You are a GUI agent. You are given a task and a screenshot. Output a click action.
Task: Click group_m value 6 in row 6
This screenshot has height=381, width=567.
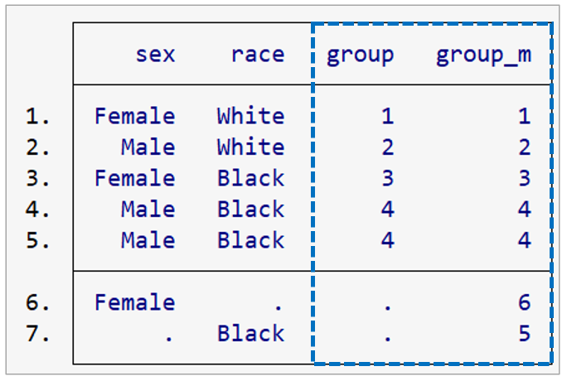[x=524, y=302]
